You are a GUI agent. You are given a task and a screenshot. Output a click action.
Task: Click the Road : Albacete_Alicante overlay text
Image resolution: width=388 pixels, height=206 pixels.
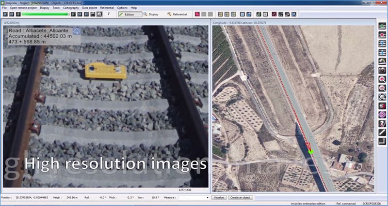coord(38,31)
